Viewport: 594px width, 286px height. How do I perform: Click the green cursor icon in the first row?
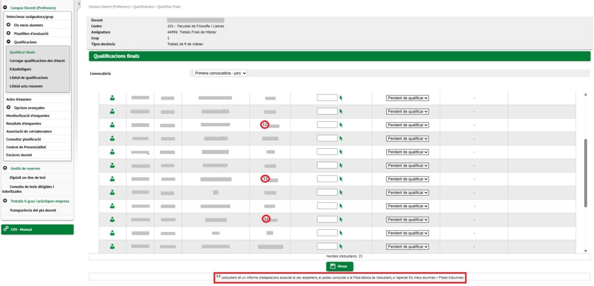pyautogui.click(x=342, y=98)
